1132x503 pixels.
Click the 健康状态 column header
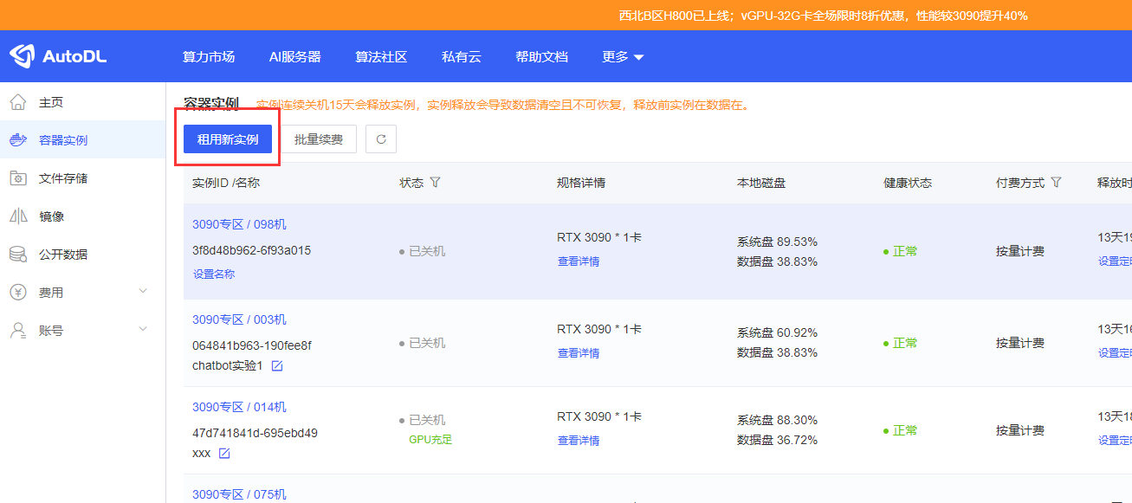coord(908,183)
